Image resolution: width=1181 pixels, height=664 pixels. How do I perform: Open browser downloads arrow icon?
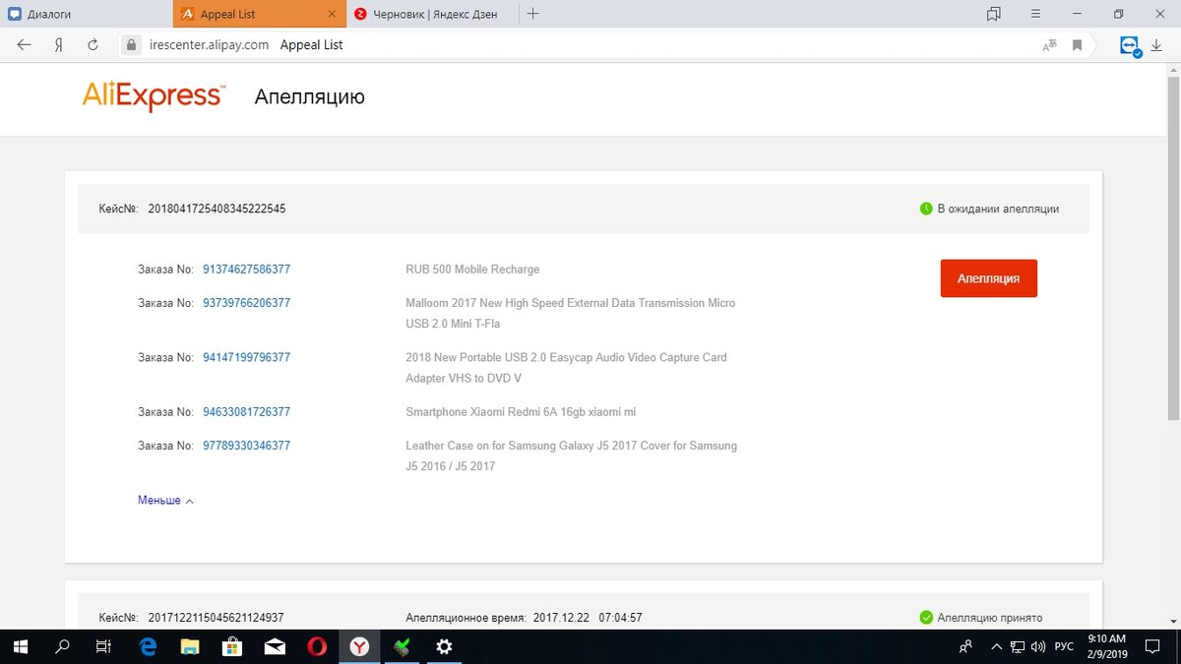pyautogui.click(x=1155, y=45)
